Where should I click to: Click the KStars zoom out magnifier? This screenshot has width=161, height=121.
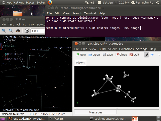point(11,31)
